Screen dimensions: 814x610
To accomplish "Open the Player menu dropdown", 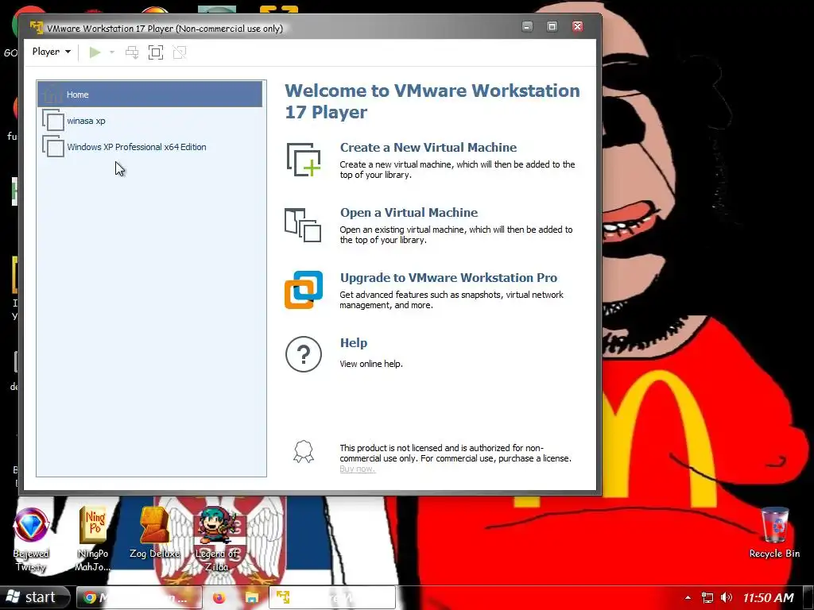I will [x=51, y=52].
